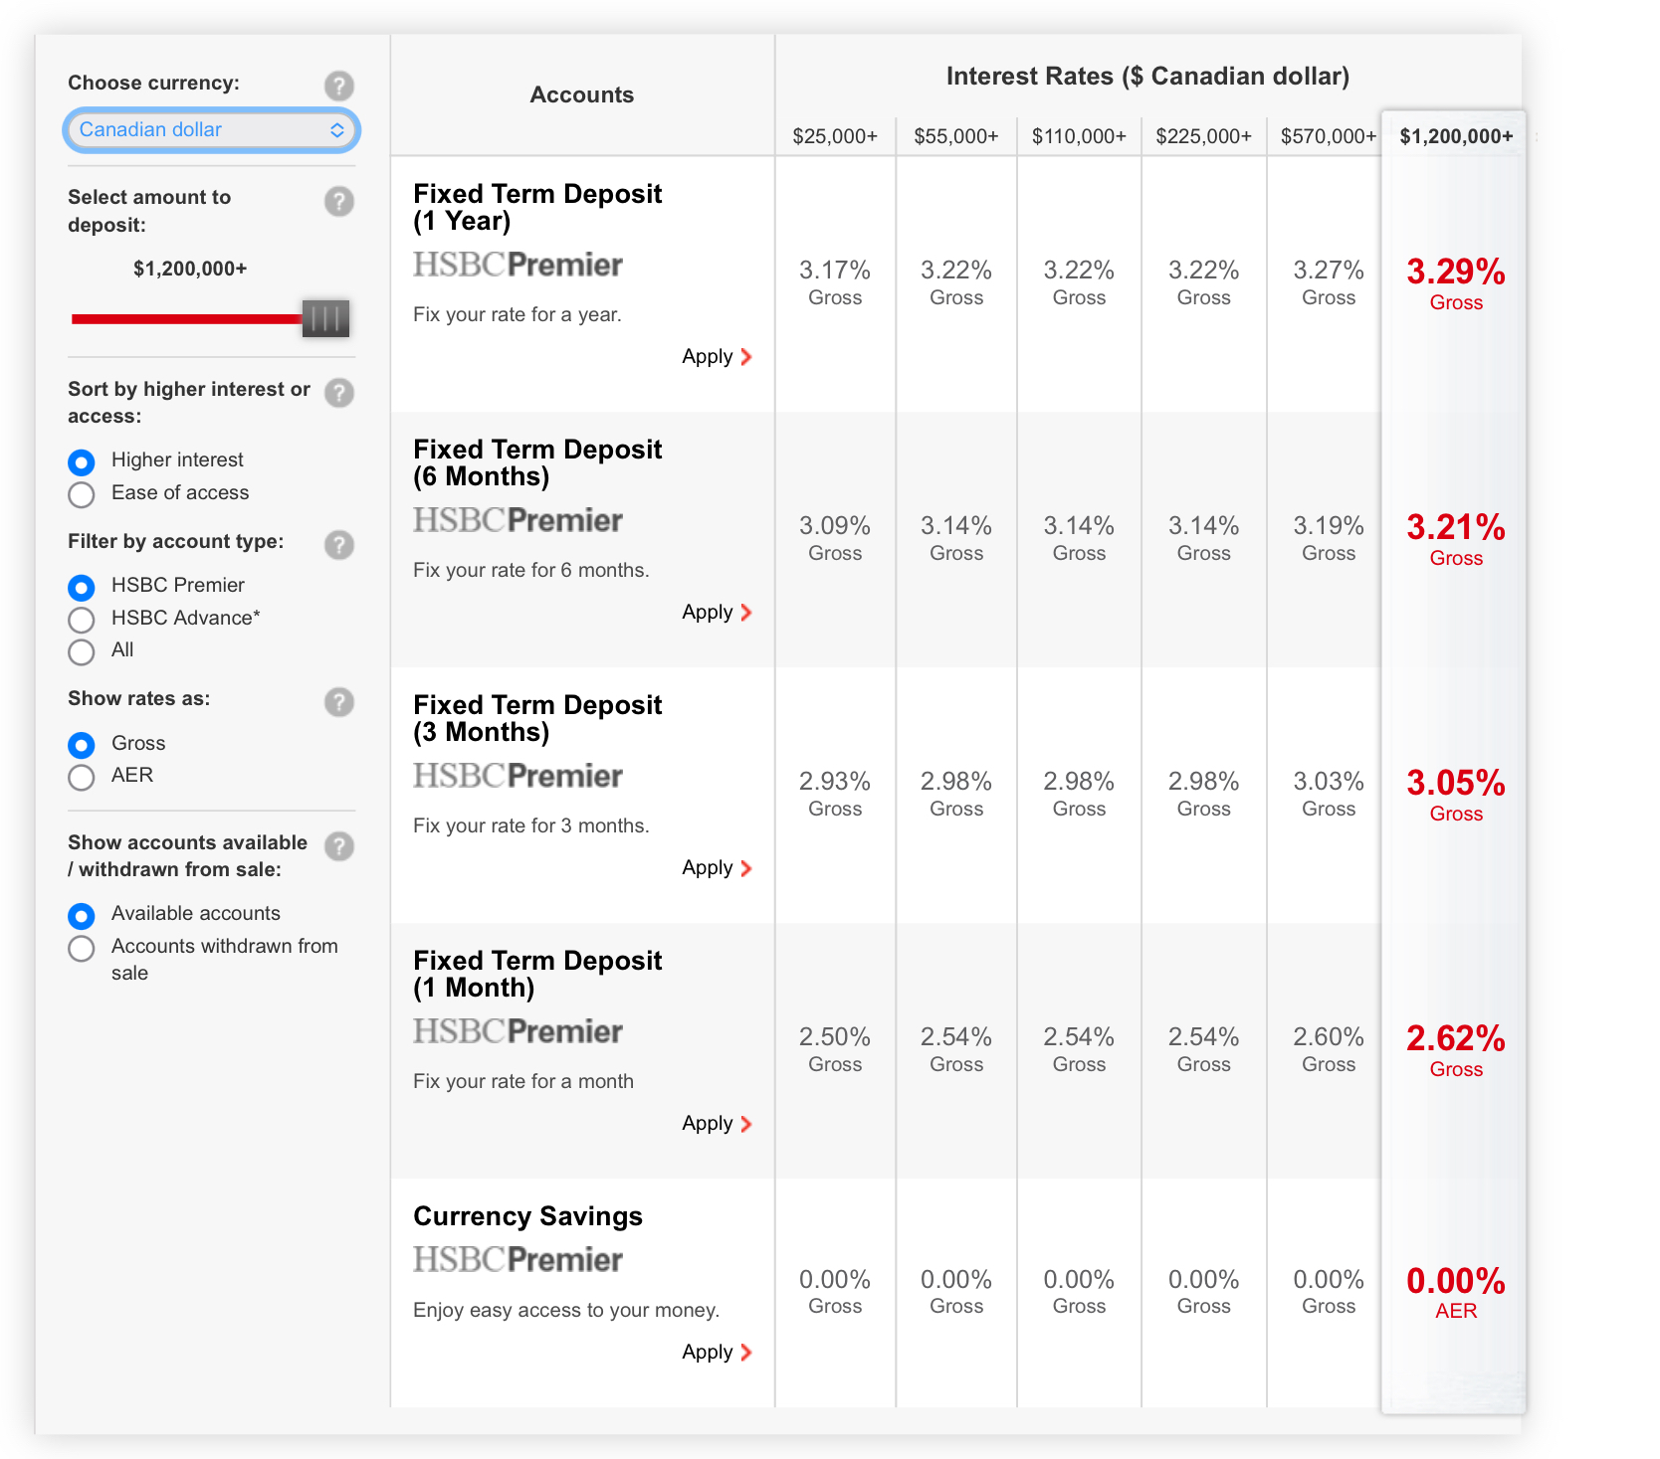Apply for Currency Savings account
1660x1459 pixels.
pyautogui.click(x=717, y=1352)
